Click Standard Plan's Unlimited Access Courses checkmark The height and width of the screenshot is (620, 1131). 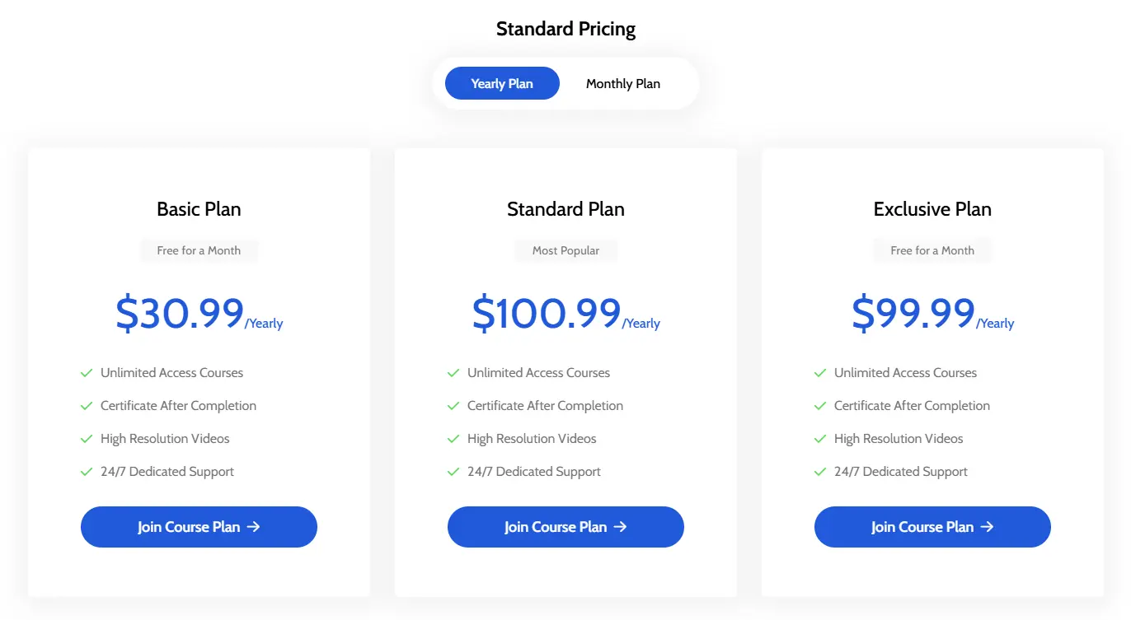click(453, 373)
